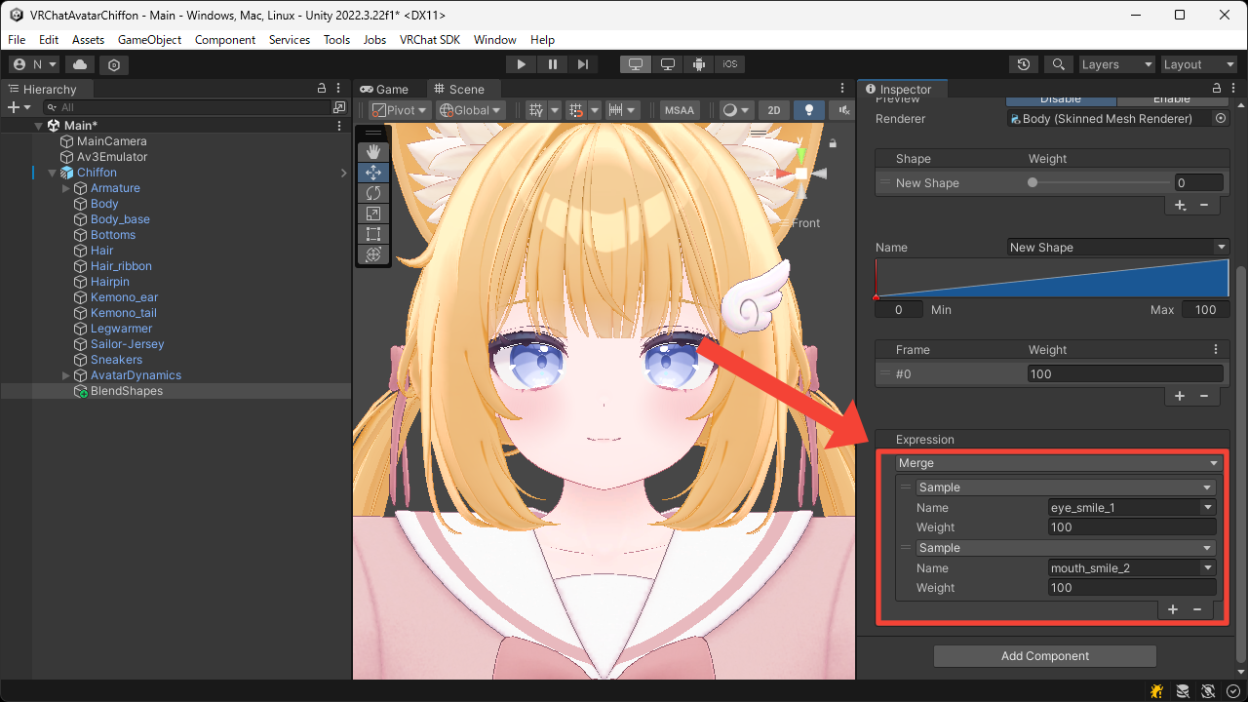Select the Rect tool
This screenshot has width=1248, height=702.
pyautogui.click(x=372, y=234)
